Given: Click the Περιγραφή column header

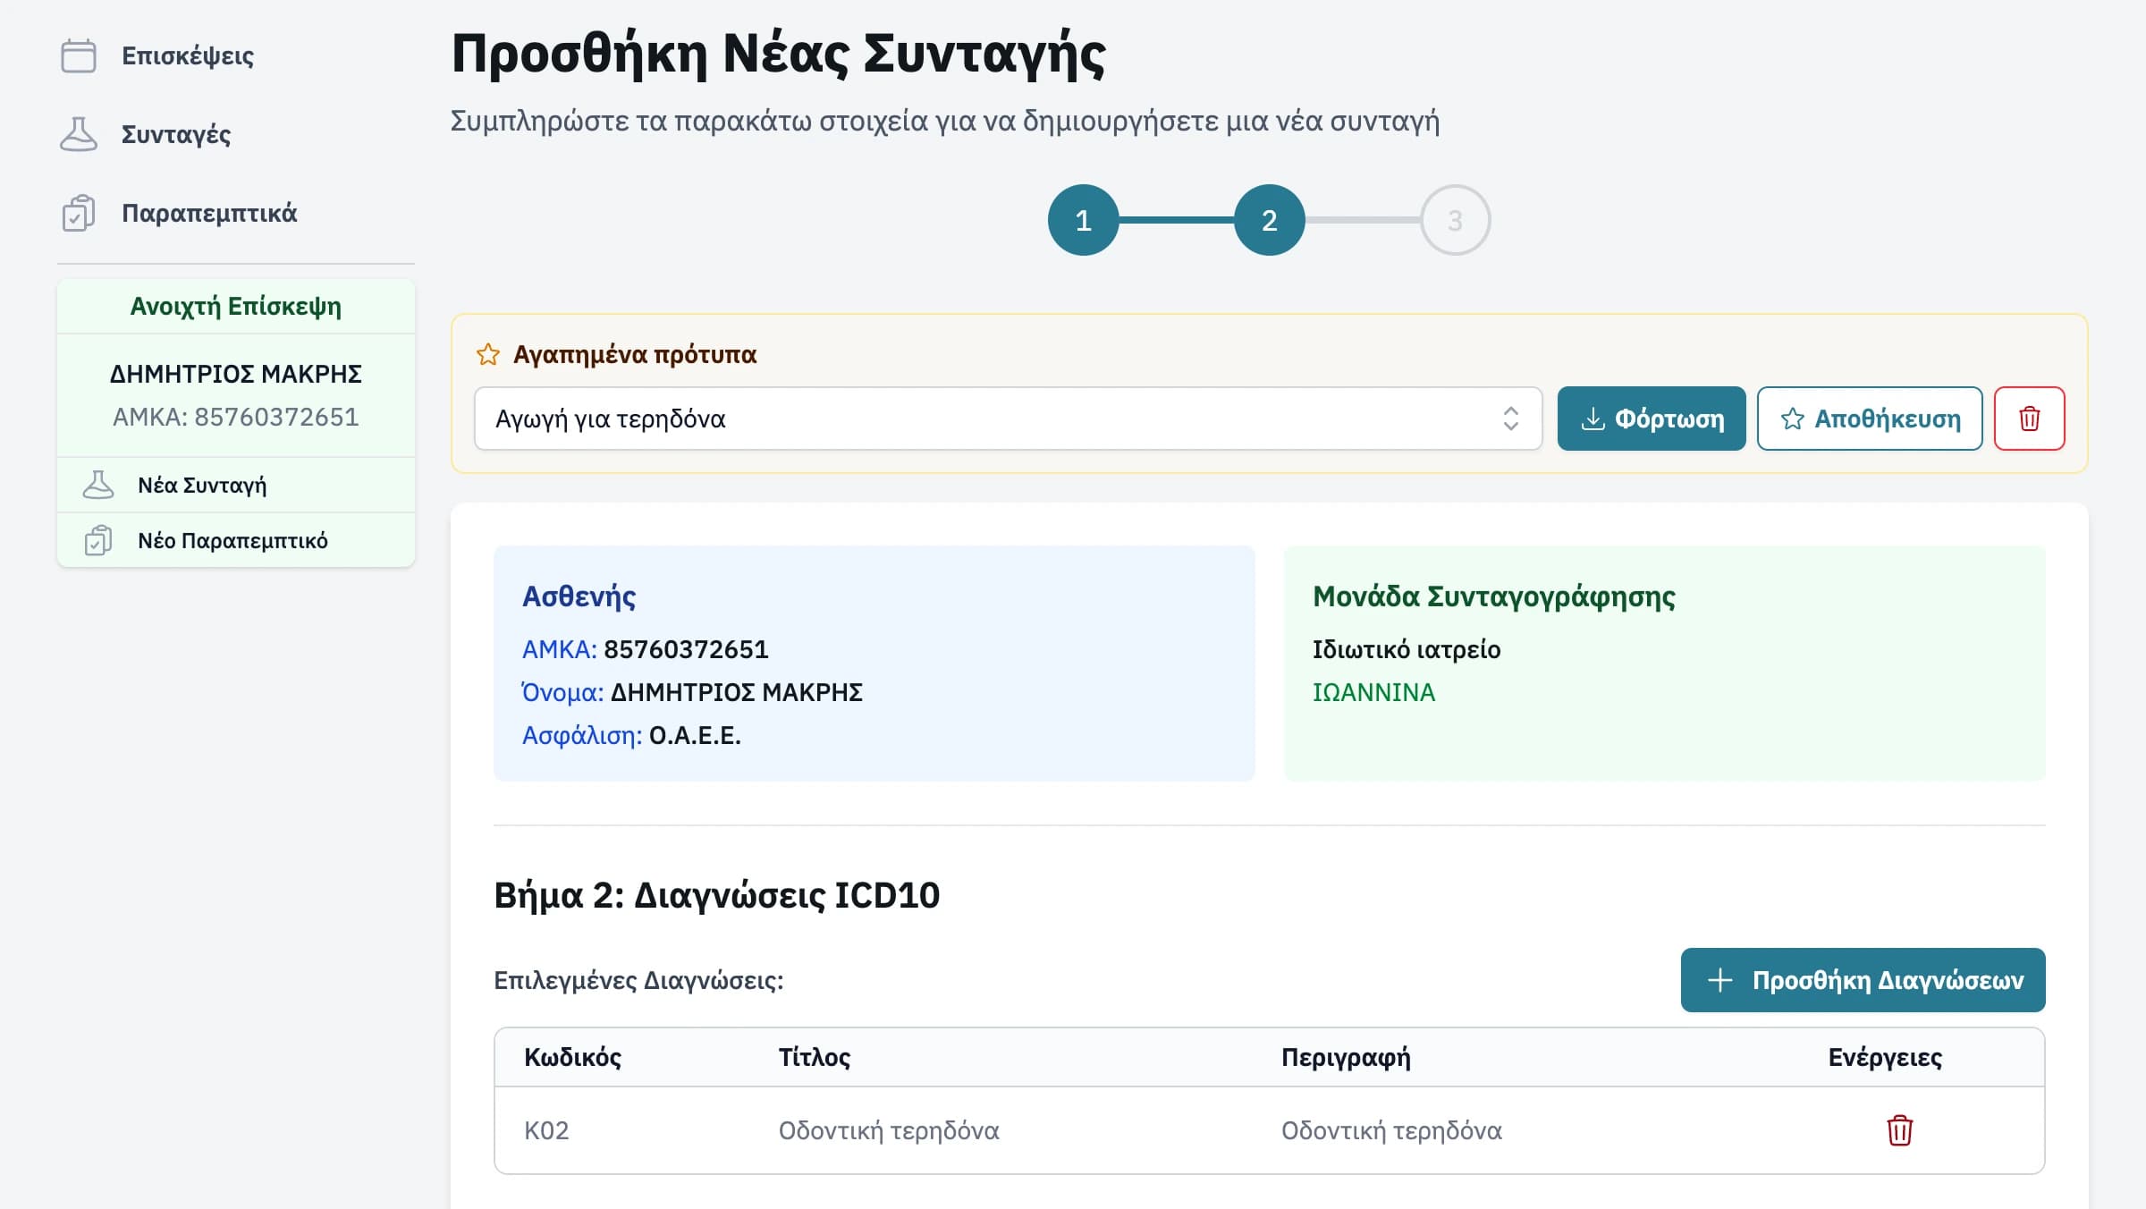Looking at the screenshot, I should click(x=1346, y=1057).
